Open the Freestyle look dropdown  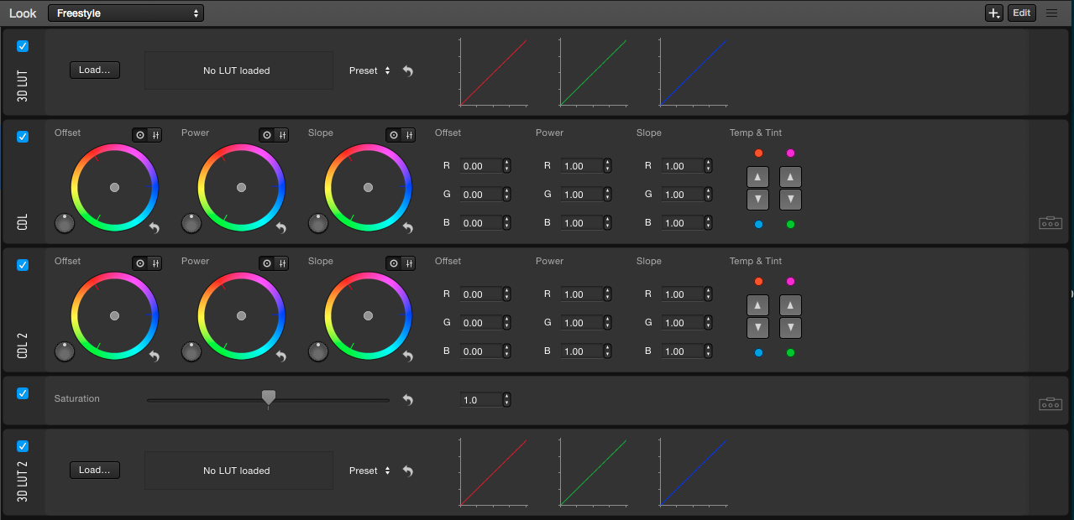(126, 13)
